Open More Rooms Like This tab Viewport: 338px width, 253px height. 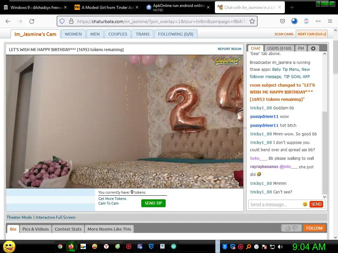click(x=109, y=229)
